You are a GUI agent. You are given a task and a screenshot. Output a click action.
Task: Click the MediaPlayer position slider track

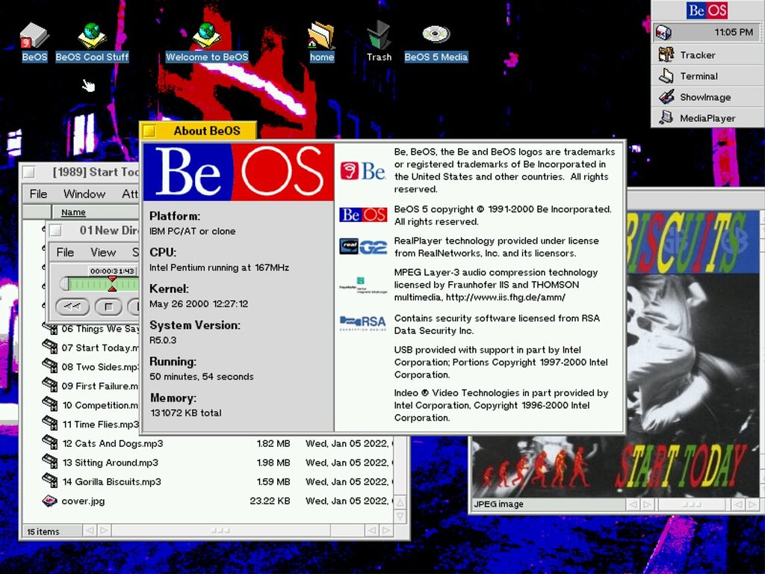pyautogui.click(x=100, y=284)
